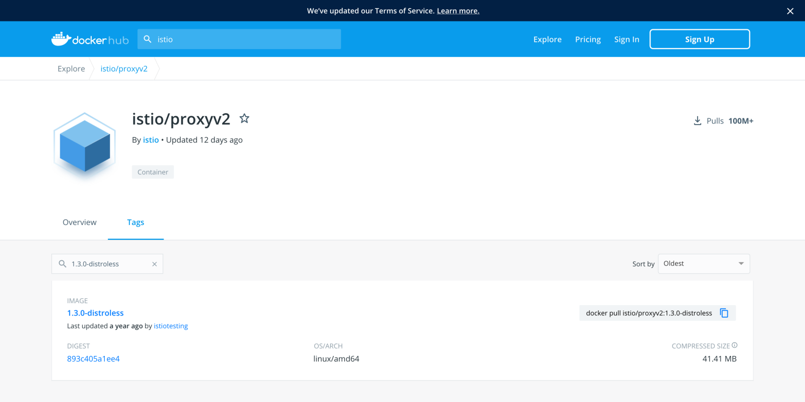Click the Container category chip
Image resolution: width=805 pixels, height=402 pixels.
(x=153, y=172)
